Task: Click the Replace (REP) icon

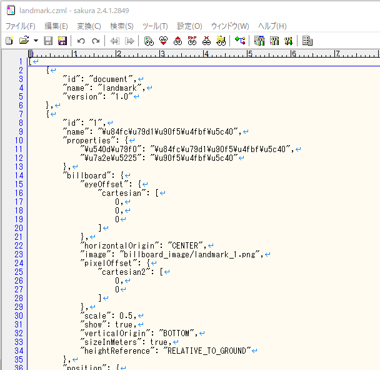Action: (192, 41)
